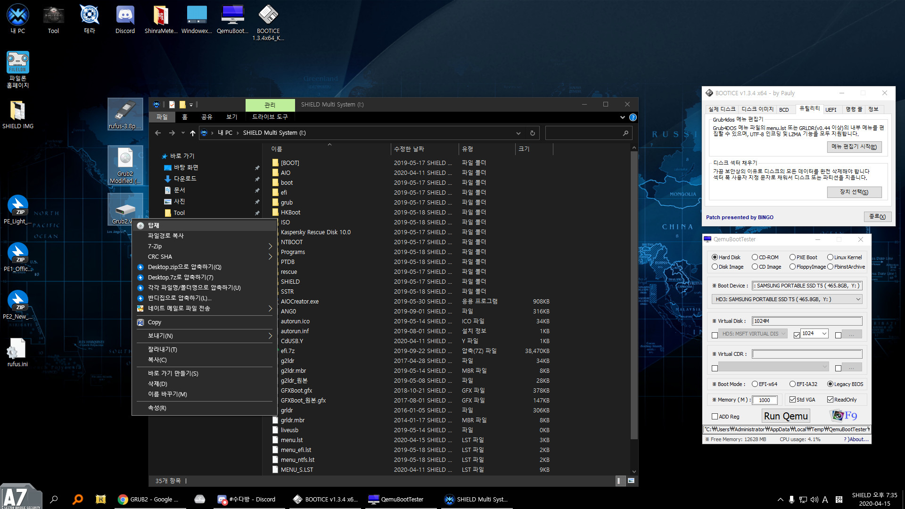Open SHIELD IMG desktop icon

tap(18, 115)
